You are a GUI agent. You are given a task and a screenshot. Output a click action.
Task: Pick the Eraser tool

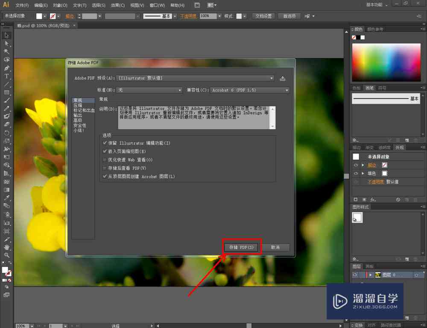[x=6, y=124]
